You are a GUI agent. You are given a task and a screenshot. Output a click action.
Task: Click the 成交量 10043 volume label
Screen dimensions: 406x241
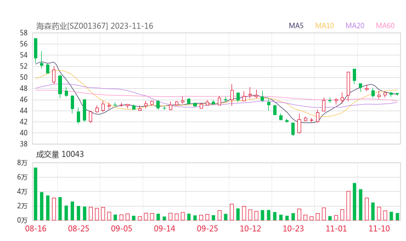click(60, 154)
